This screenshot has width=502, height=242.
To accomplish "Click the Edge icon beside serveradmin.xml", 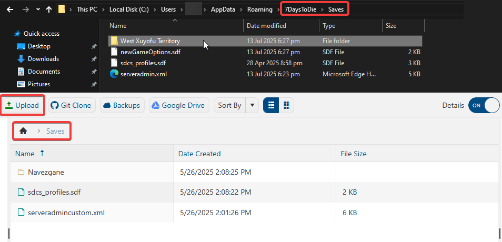I will click(x=114, y=74).
